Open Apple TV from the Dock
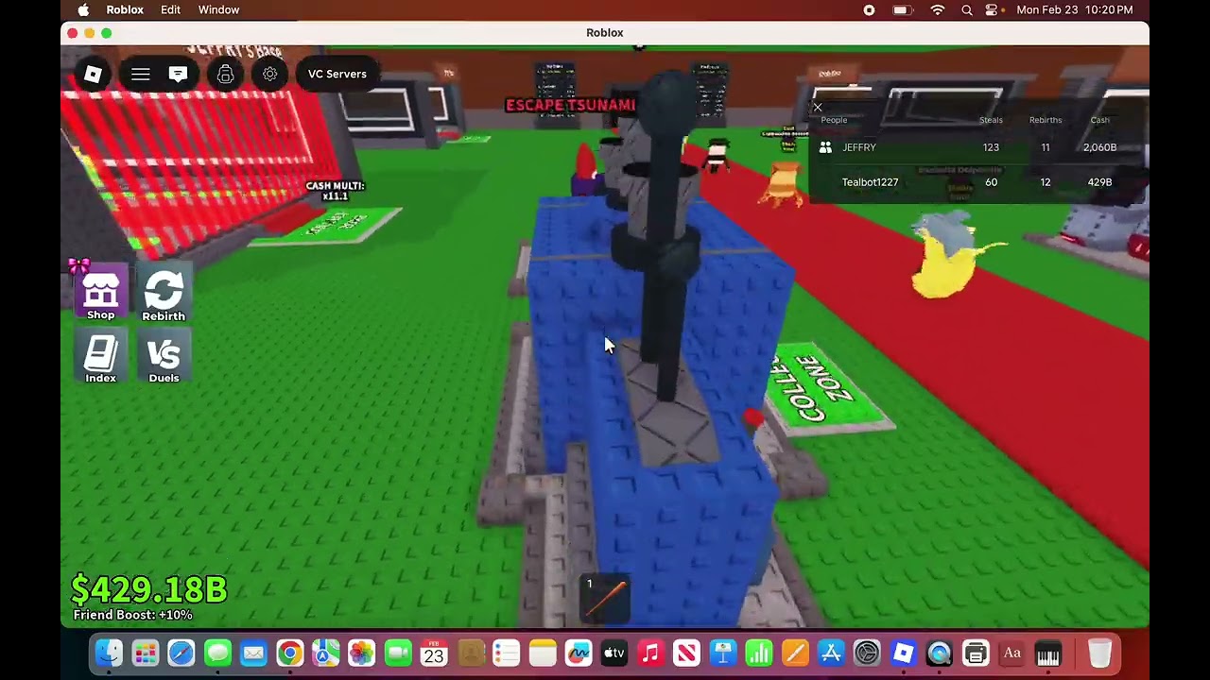This screenshot has width=1210, height=680. [x=614, y=653]
